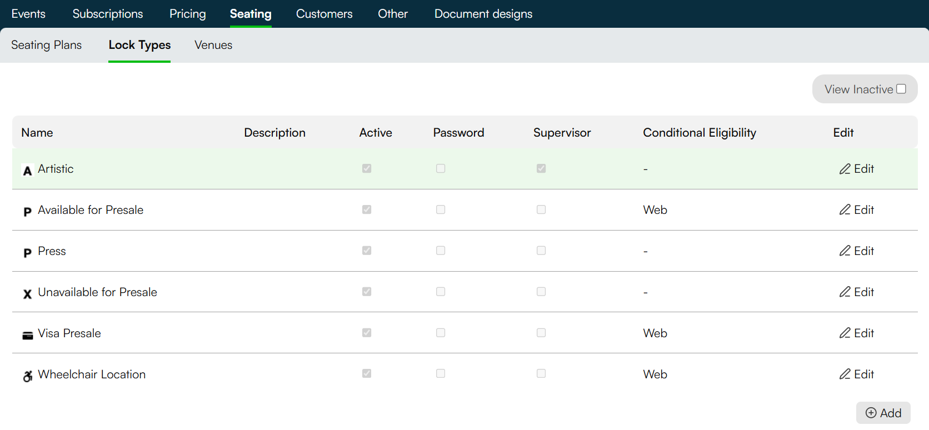The image size is (929, 430).
Task: Click the 'X' icon for Unavailable for Presale
Action: (27, 294)
